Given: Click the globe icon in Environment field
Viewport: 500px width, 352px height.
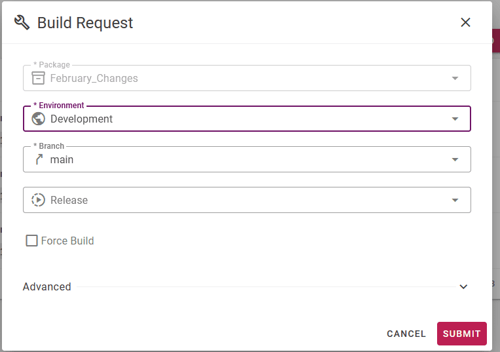Looking at the screenshot, I should [38, 119].
